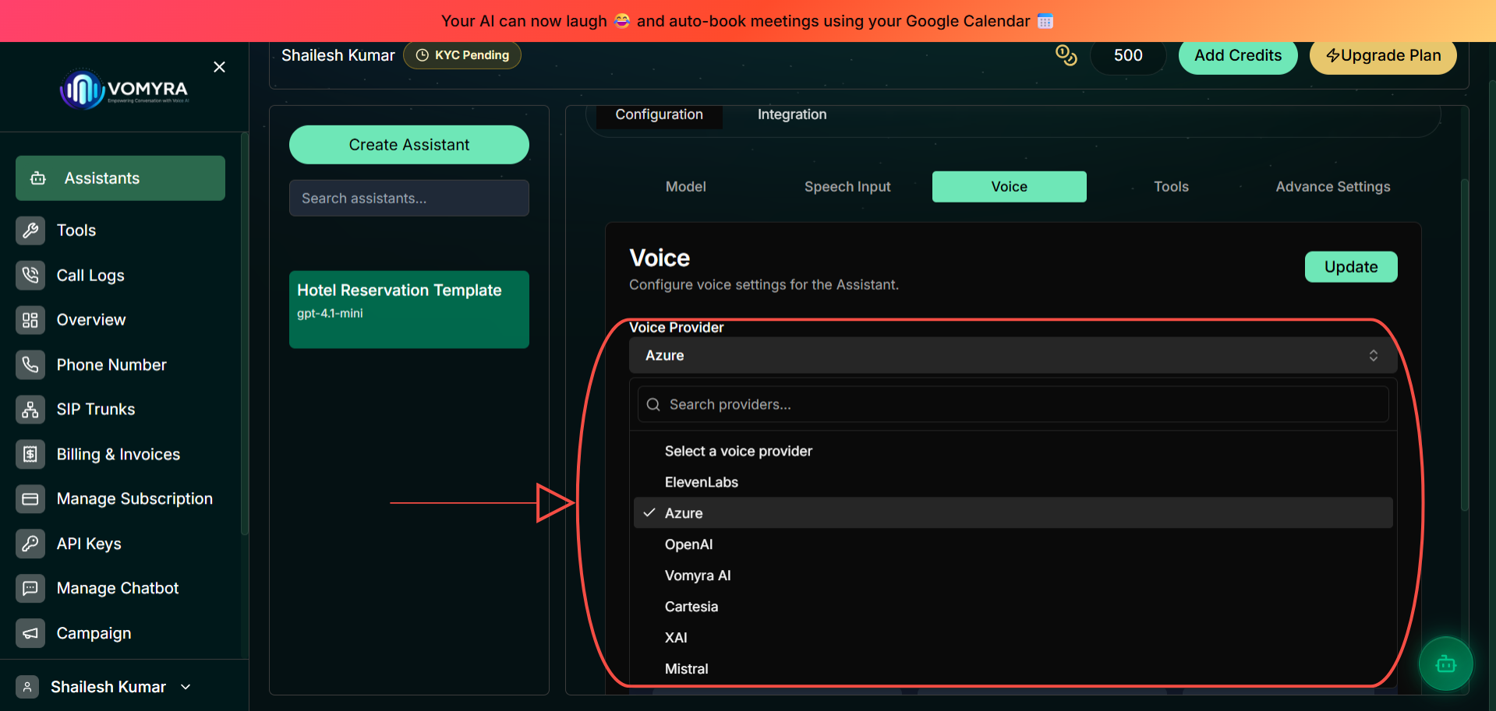Click the SIP Trunks network icon
This screenshot has width=1496, height=711.
click(x=30, y=410)
